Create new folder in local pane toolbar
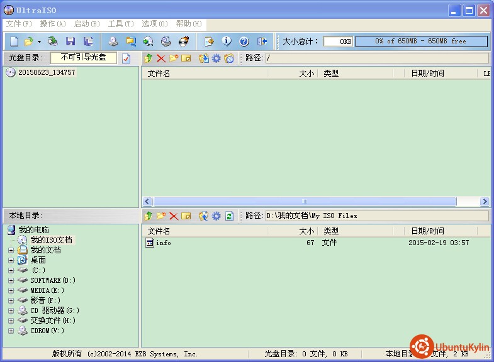The height and width of the screenshot is (362, 494). tap(161, 216)
